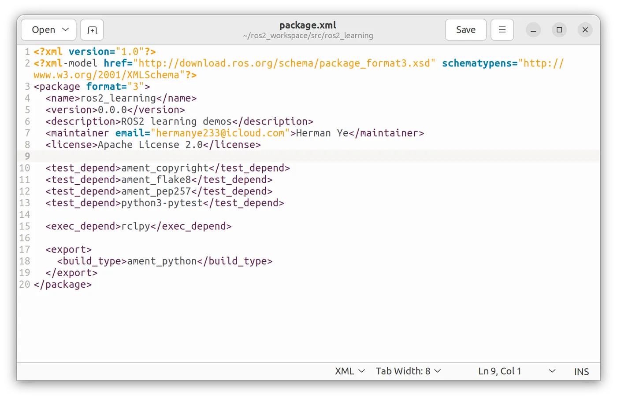
Task: Click the description ROS2 learning demos line
Action: tap(179, 121)
